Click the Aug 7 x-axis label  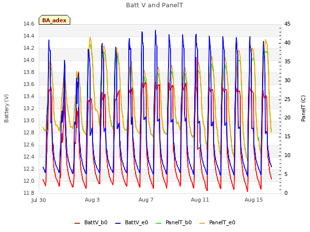[146, 200]
